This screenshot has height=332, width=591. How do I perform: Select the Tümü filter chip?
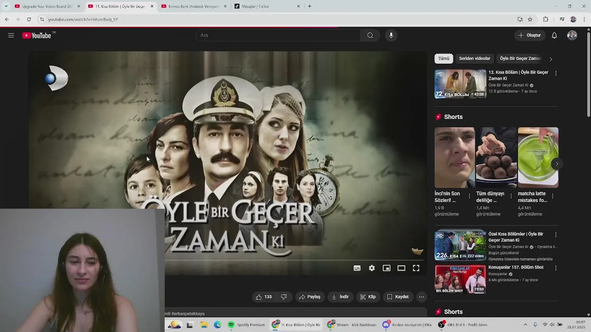[x=444, y=59]
